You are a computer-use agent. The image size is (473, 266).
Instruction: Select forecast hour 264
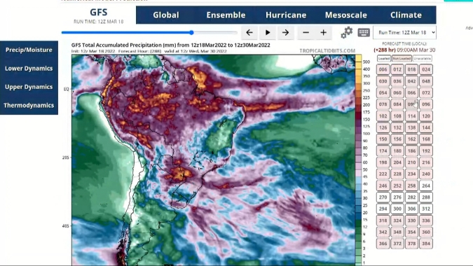coord(426,186)
